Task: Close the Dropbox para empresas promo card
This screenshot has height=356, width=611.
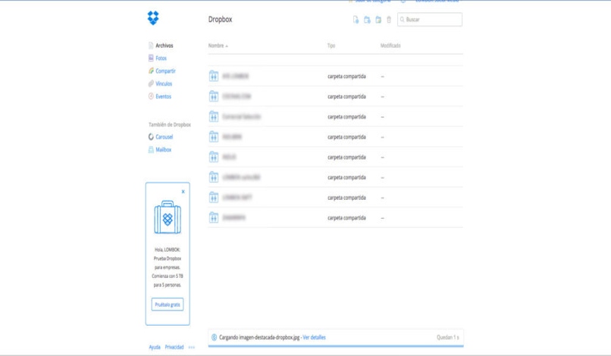Action: [183, 192]
